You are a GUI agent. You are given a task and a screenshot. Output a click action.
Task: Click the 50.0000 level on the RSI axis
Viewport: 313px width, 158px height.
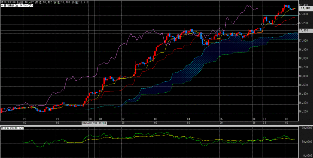pos(305,142)
